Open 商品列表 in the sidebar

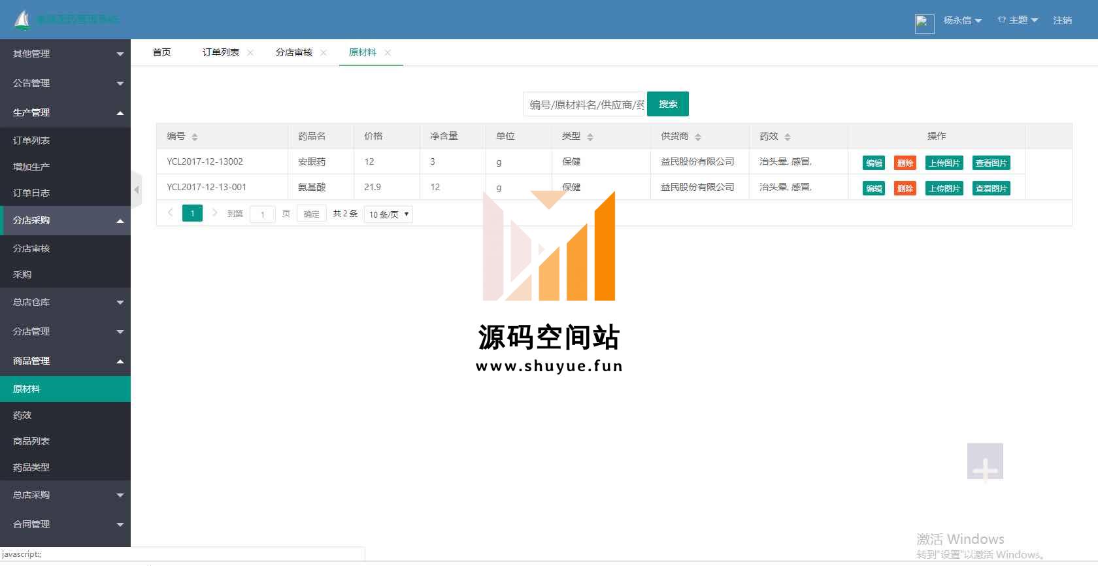point(65,441)
